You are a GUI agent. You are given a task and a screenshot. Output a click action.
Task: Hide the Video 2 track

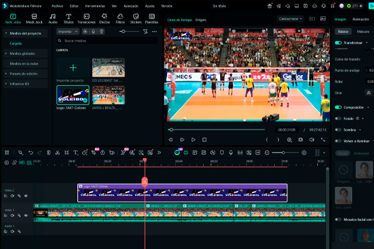[26, 195]
